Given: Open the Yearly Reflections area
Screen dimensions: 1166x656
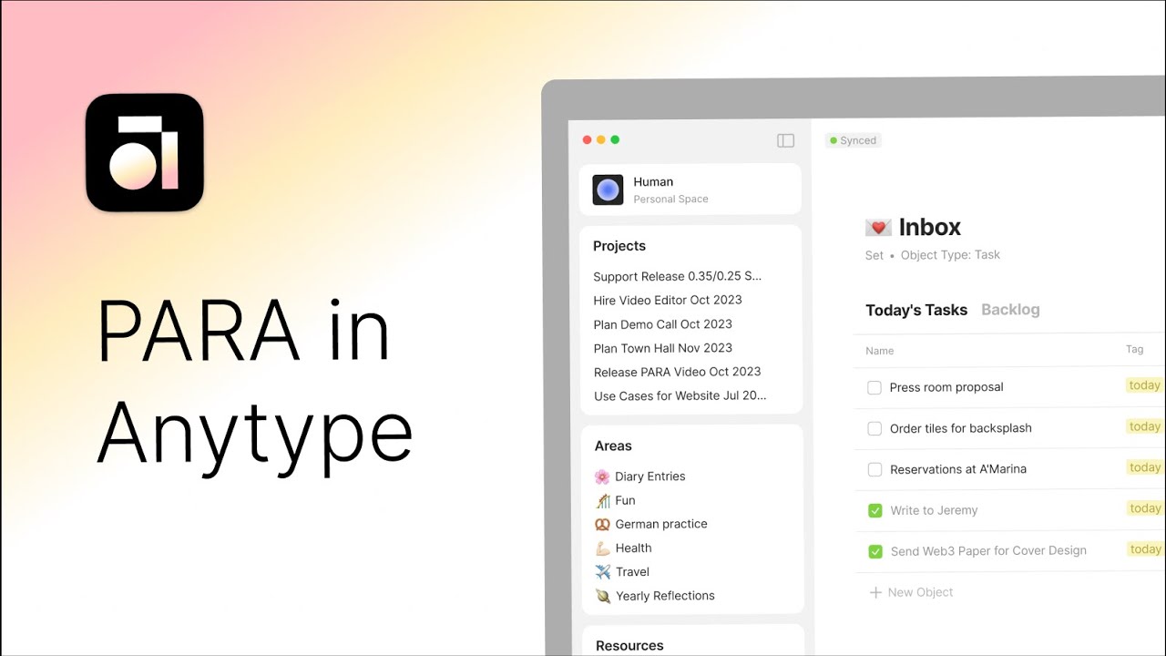Looking at the screenshot, I should [x=665, y=596].
